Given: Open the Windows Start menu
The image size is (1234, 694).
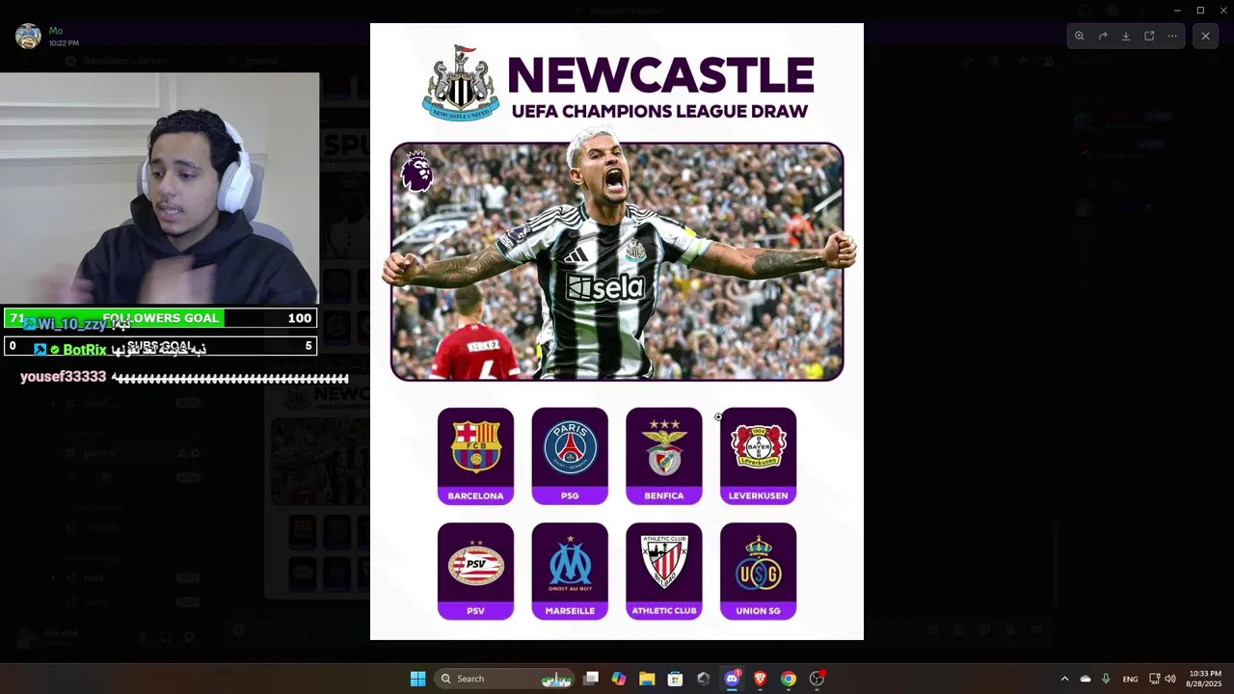Looking at the screenshot, I should [417, 679].
